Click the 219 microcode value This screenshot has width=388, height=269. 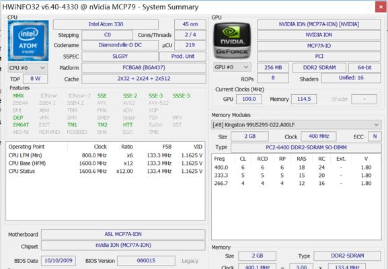coord(190,45)
